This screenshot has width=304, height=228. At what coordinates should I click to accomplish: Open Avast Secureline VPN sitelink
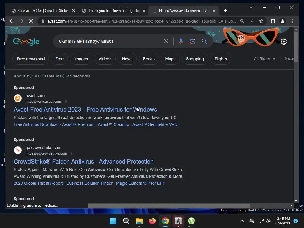[x=155, y=124]
